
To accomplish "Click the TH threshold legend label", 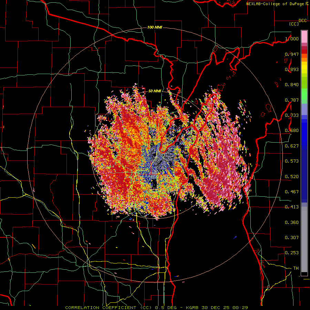I will (296, 268).
